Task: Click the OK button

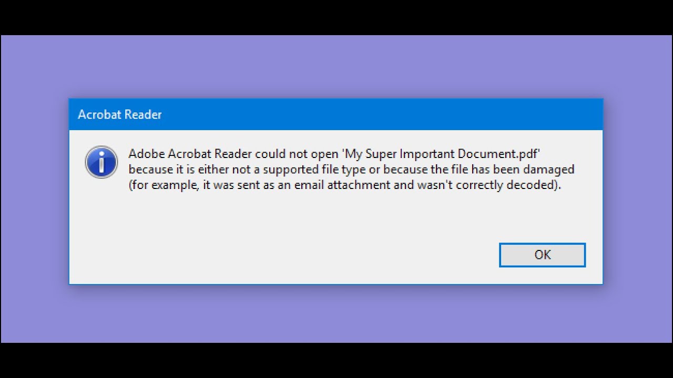Action: 542,255
